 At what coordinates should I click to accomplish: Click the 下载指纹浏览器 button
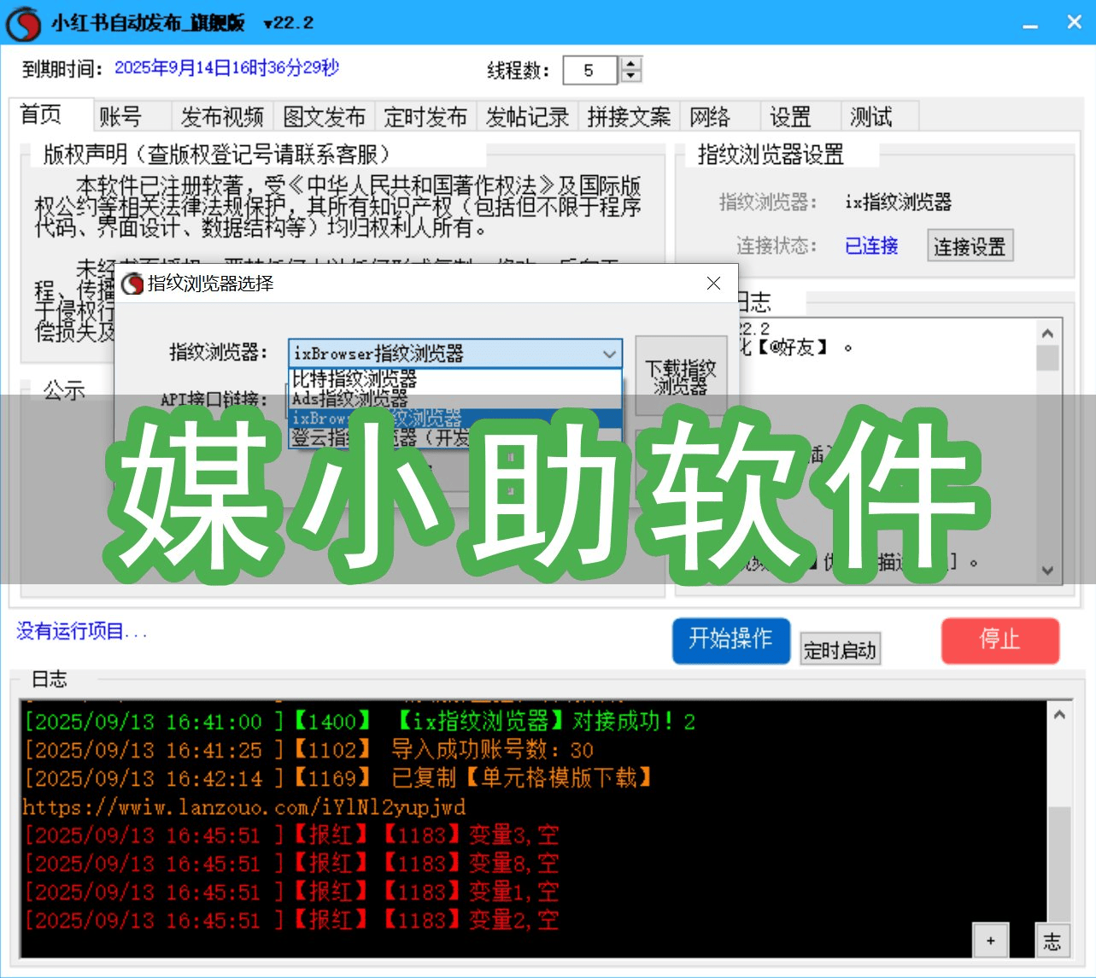point(680,378)
